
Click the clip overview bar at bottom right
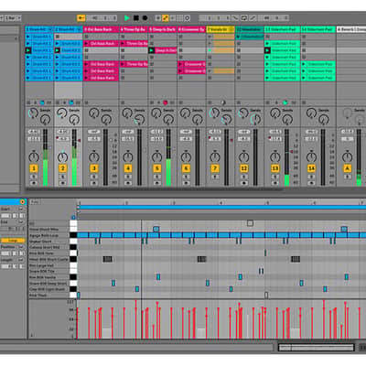[316, 348]
